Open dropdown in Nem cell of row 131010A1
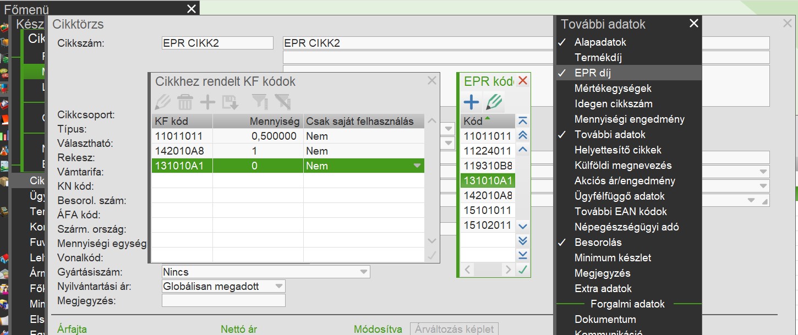This screenshot has width=798, height=335. 417,166
